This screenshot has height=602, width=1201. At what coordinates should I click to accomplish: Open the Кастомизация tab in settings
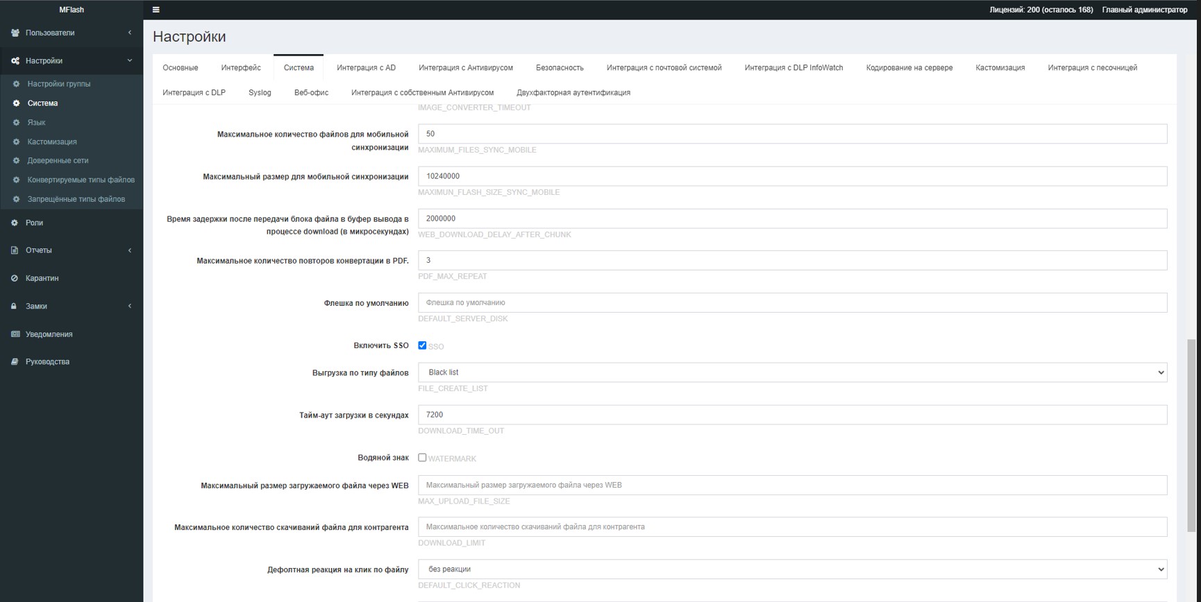[x=1000, y=68]
